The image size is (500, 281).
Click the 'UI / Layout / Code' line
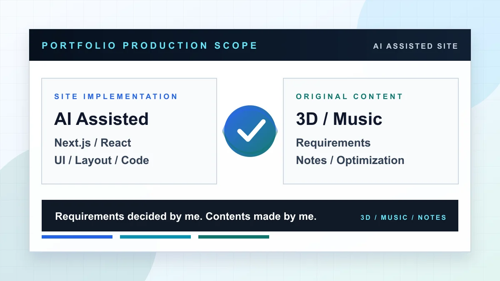tap(102, 160)
